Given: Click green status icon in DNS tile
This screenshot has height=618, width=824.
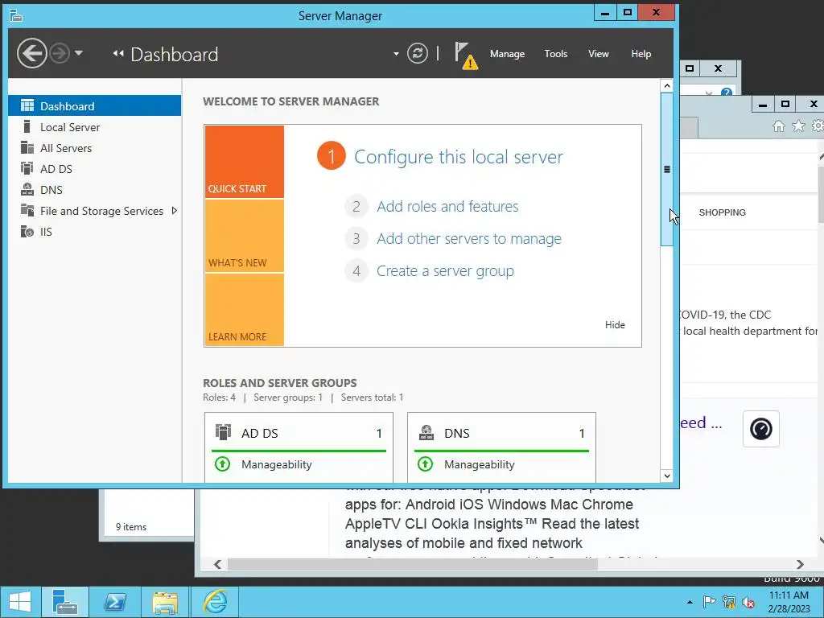Looking at the screenshot, I should pos(425,464).
